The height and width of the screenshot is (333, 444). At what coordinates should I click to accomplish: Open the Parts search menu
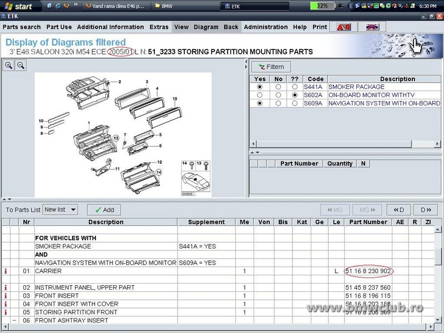(22, 27)
